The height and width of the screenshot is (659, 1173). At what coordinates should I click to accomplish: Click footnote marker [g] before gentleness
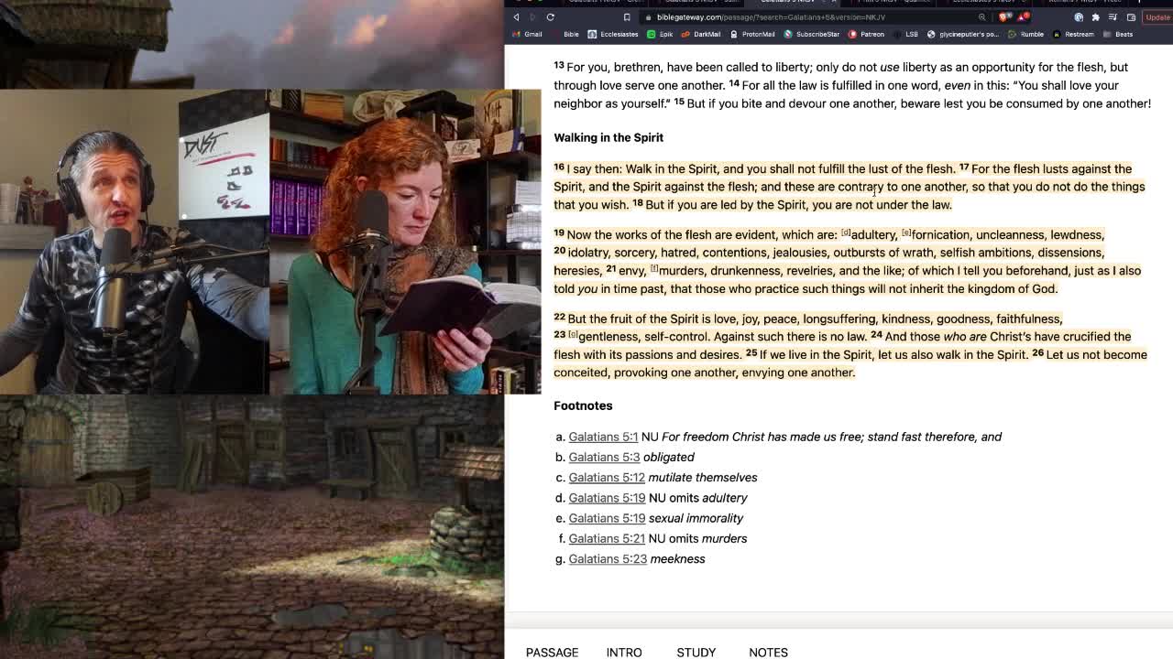click(x=573, y=334)
